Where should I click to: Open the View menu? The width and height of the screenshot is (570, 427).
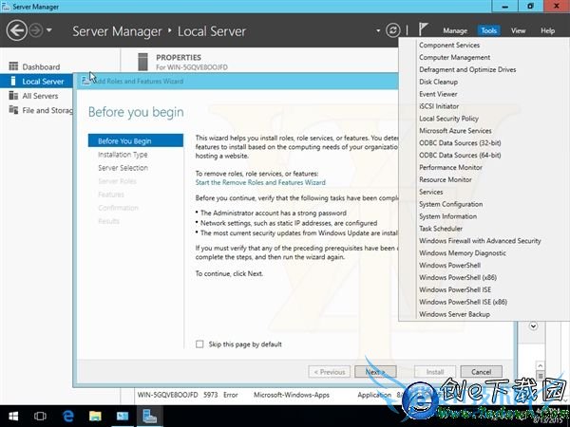point(518,31)
